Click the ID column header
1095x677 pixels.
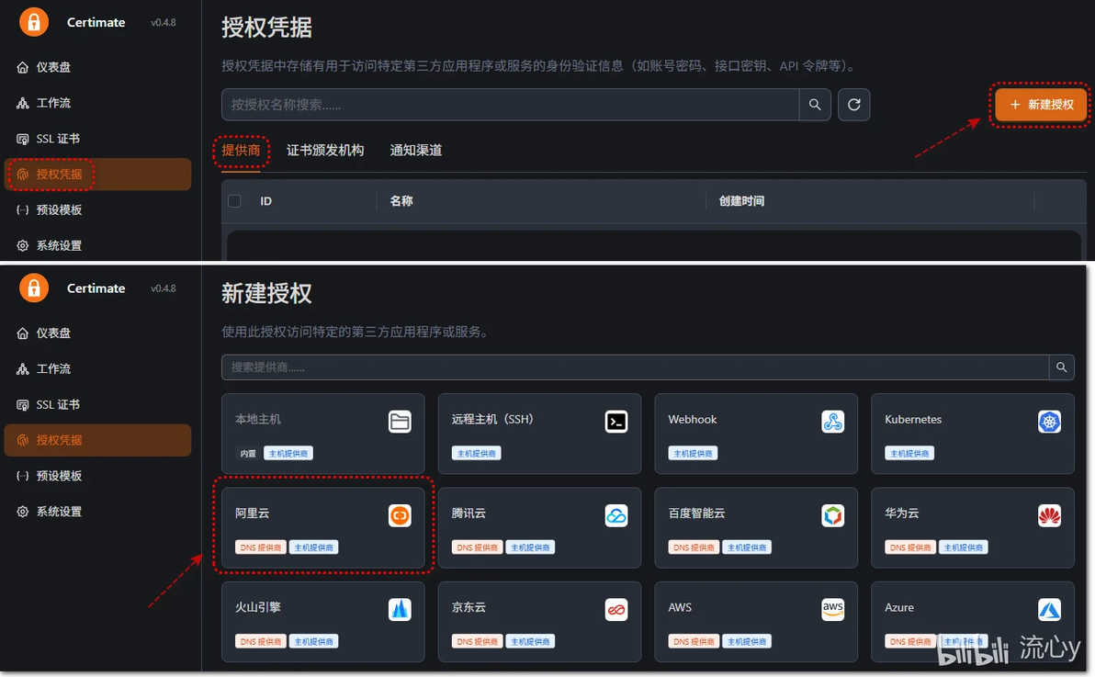coord(266,201)
